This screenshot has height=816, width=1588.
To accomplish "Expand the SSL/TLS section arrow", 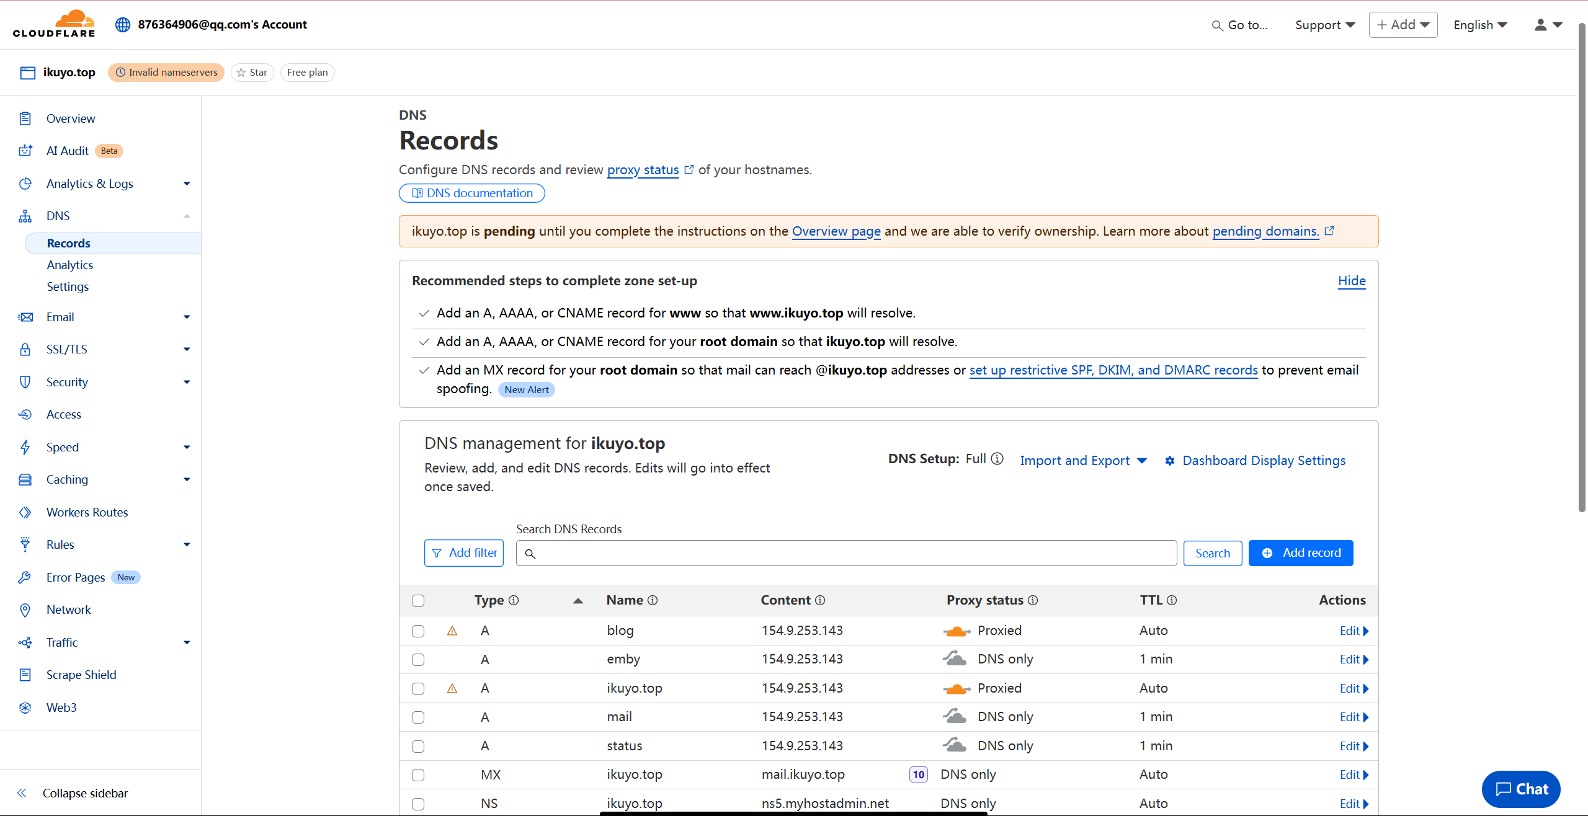I will point(187,349).
